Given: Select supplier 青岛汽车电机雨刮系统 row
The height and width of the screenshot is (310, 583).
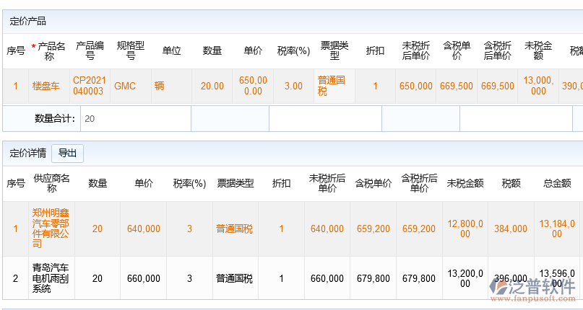Looking at the screenshot, I should 51,278.
